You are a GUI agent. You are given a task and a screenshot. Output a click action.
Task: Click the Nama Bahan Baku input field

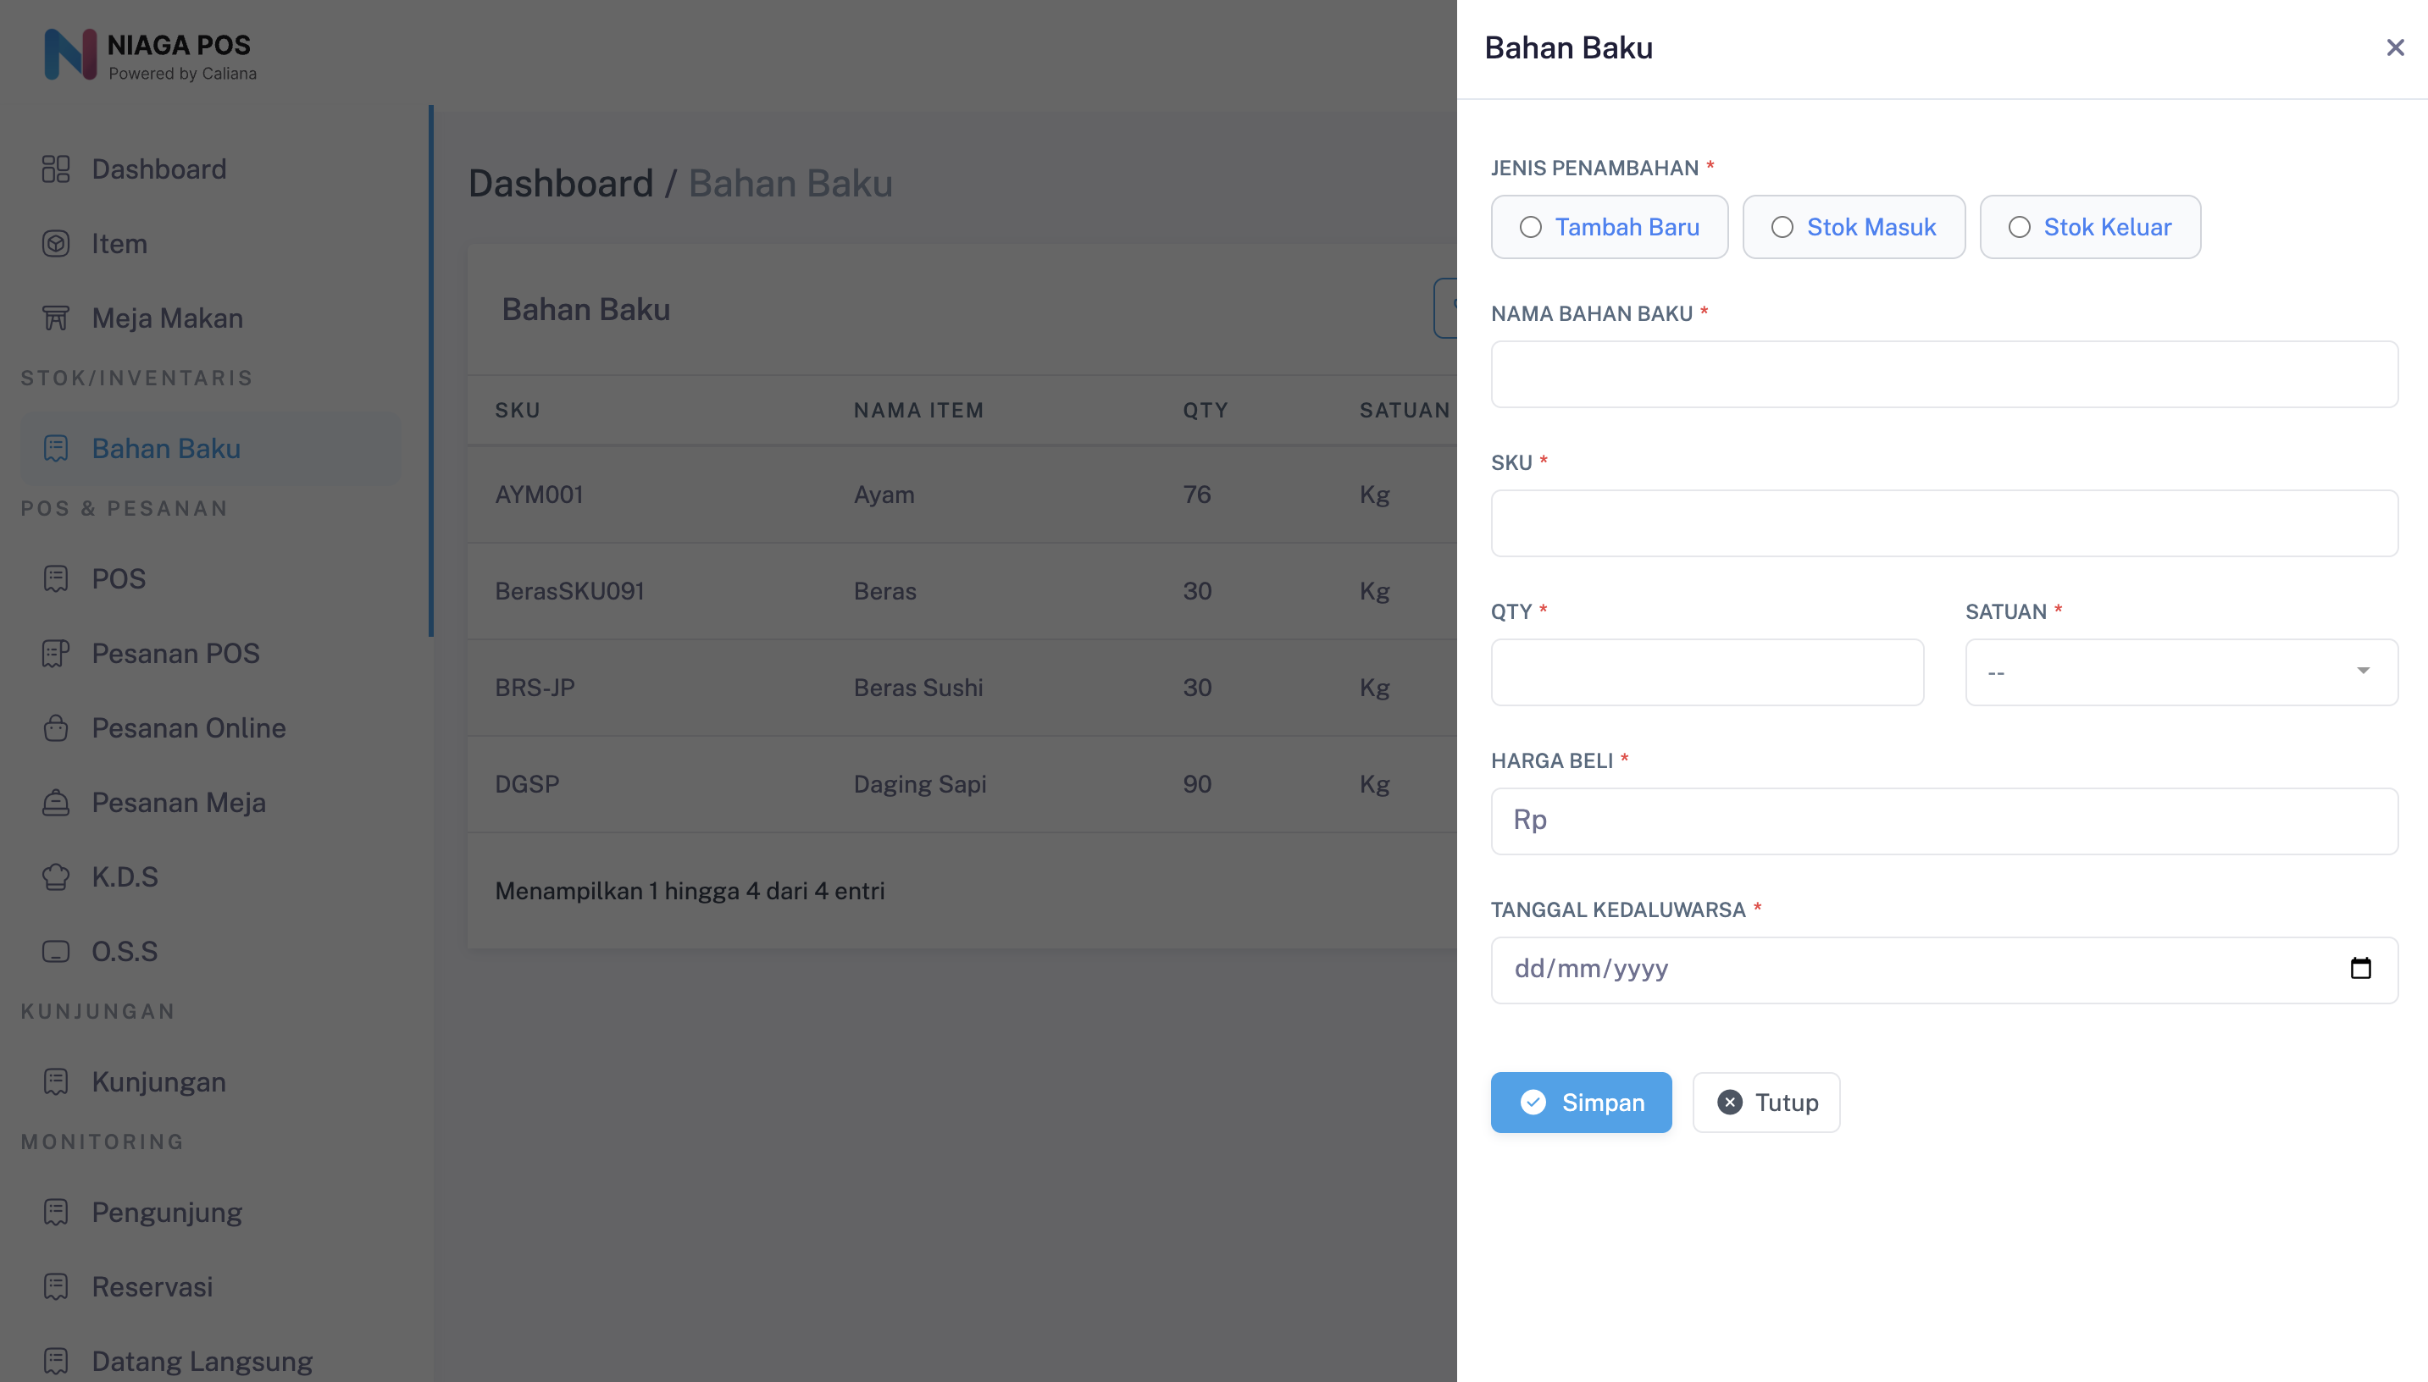coord(1943,374)
